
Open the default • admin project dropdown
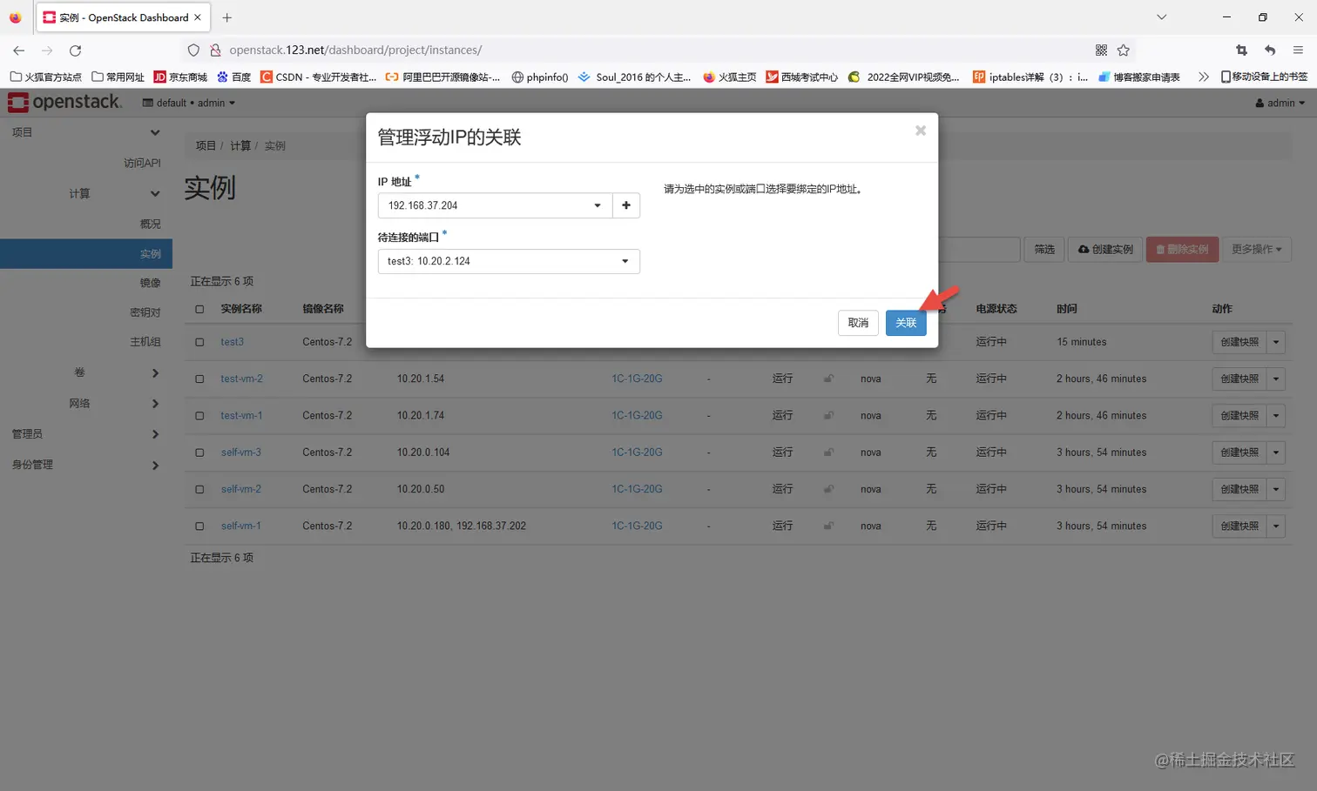[x=189, y=103]
